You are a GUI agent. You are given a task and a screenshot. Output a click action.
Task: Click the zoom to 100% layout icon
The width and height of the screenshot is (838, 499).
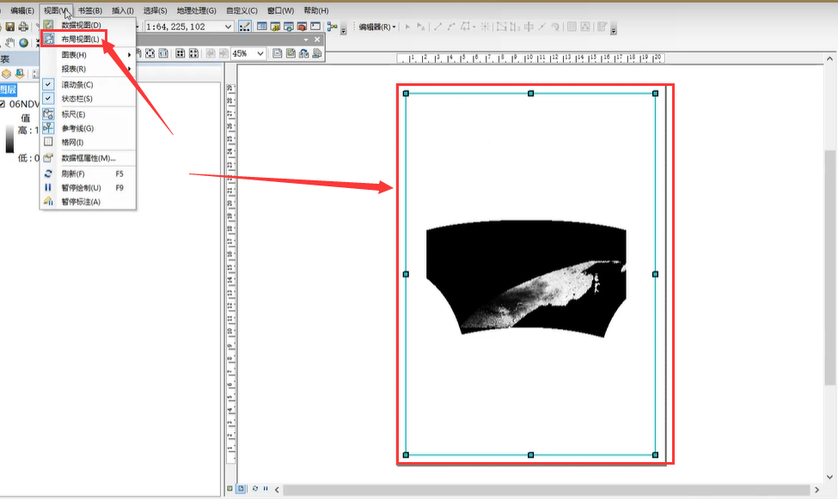[163, 53]
